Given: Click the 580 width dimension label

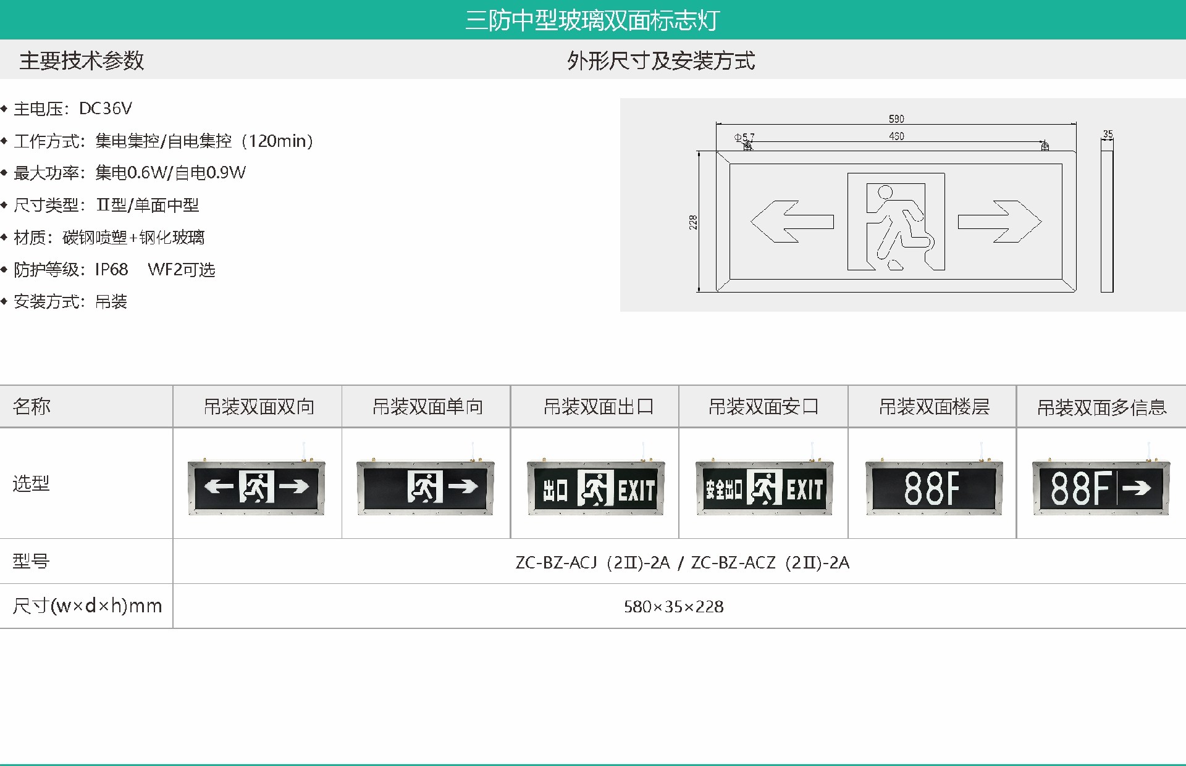Looking at the screenshot, I should click(897, 119).
